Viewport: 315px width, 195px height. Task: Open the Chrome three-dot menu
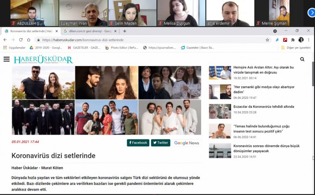coord(308,40)
